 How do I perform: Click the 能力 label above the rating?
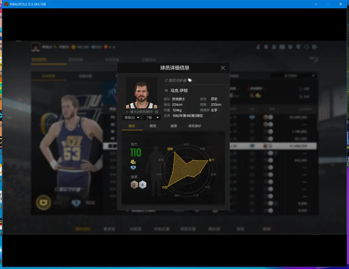pos(134,144)
